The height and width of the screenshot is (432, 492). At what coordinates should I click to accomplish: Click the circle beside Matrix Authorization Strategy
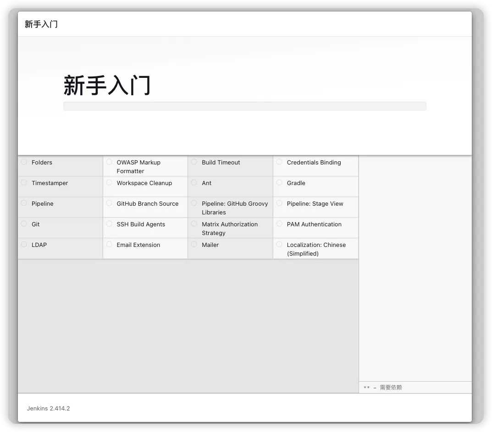194,224
